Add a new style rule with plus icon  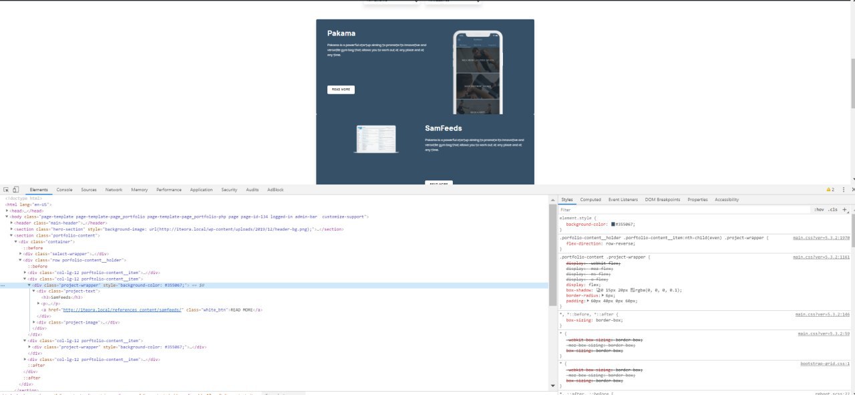click(x=845, y=210)
